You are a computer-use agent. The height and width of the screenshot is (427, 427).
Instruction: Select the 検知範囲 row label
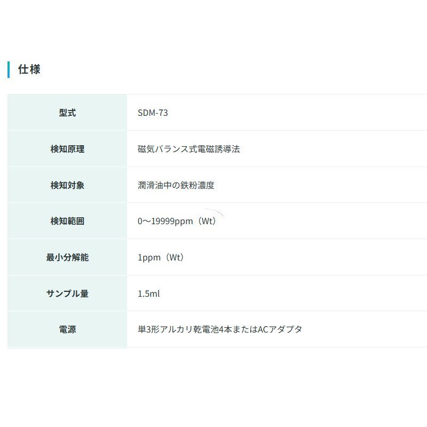pyautogui.click(x=67, y=221)
